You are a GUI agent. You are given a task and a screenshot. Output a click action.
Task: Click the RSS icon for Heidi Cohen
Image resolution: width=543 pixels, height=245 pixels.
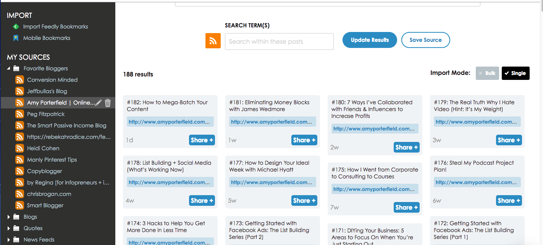(19, 148)
